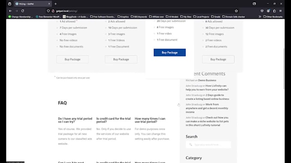The width and height of the screenshot is (291, 163).
Task: Click the sidebar Search input field
Action: coord(208,145)
